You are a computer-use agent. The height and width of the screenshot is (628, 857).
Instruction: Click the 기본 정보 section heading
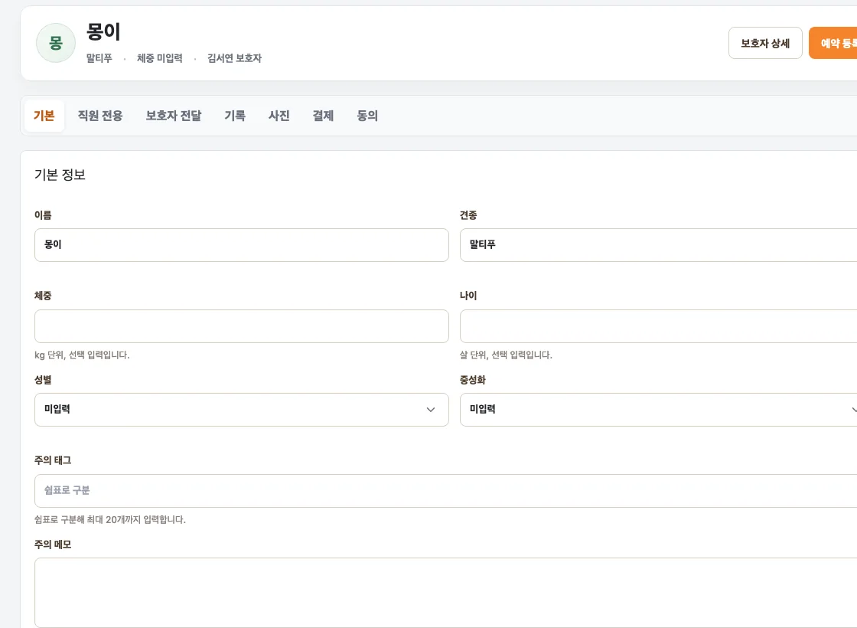[x=60, y=175]
